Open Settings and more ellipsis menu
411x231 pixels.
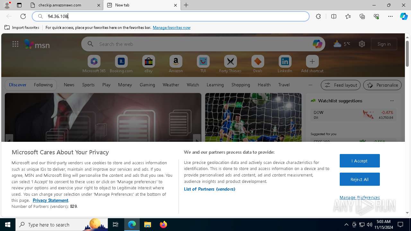click(390, 16)
